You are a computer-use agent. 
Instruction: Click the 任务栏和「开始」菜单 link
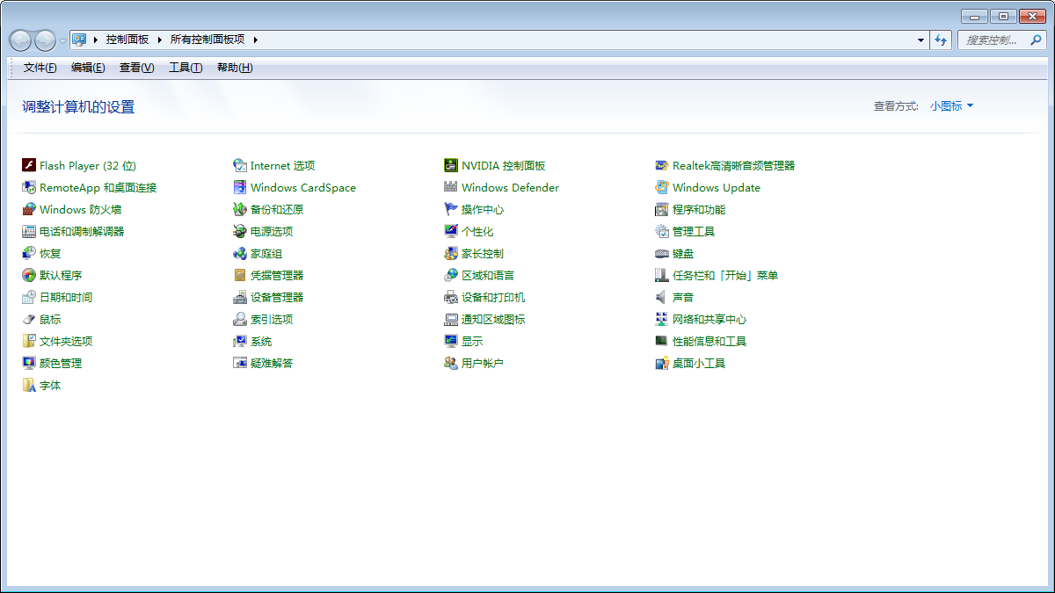[725, 275]
